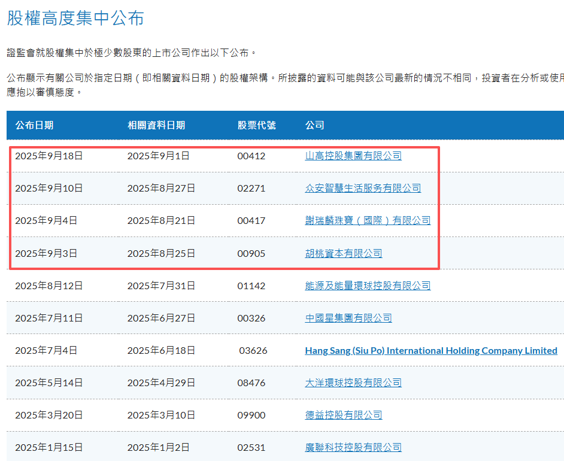Open 大洋環球控股有限公司 link
Screen dimensions: 564x461
353,383
